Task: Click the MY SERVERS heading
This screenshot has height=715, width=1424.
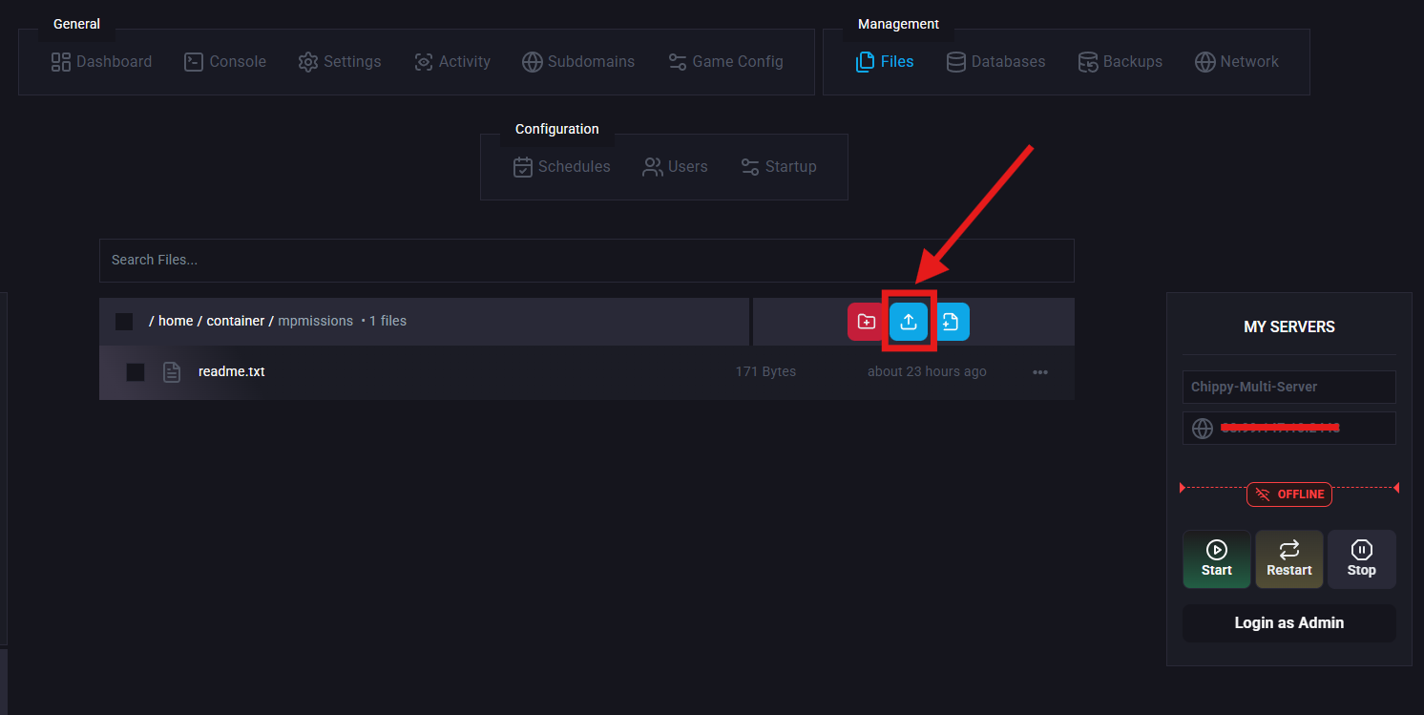Action: tap(1289, 327)
